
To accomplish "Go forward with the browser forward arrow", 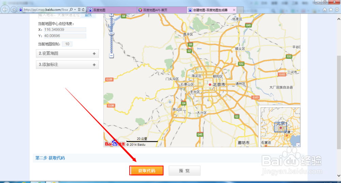I will tap(14, 10).
